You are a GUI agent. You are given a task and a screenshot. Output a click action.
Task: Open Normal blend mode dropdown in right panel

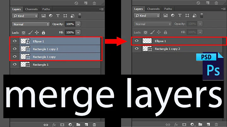tap(153, 24)
